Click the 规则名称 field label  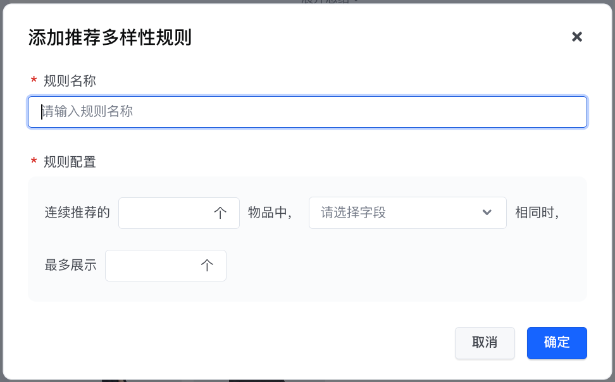[x=70, y=81]
